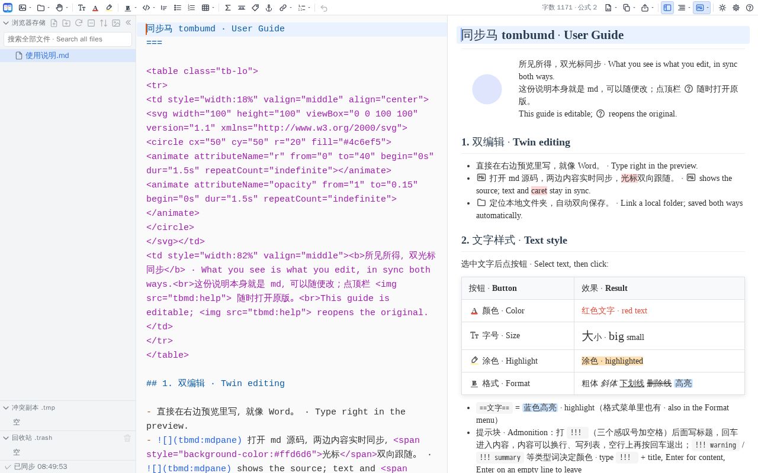Viewport: 758px width, 473px height.
Task: Click the undo arrow icon
Action: pos(324,8)
